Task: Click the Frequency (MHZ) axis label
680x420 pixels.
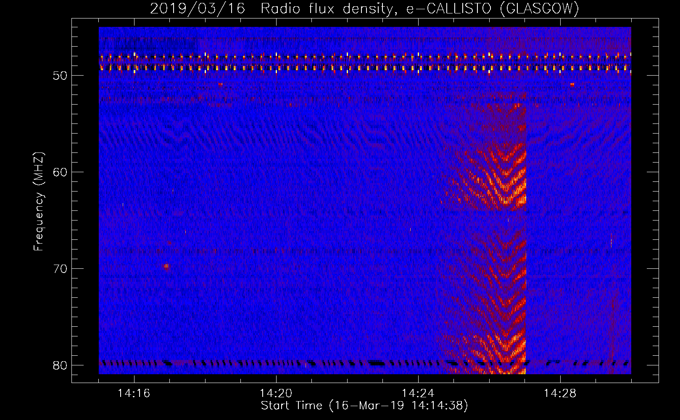Action: click(39, 202)
